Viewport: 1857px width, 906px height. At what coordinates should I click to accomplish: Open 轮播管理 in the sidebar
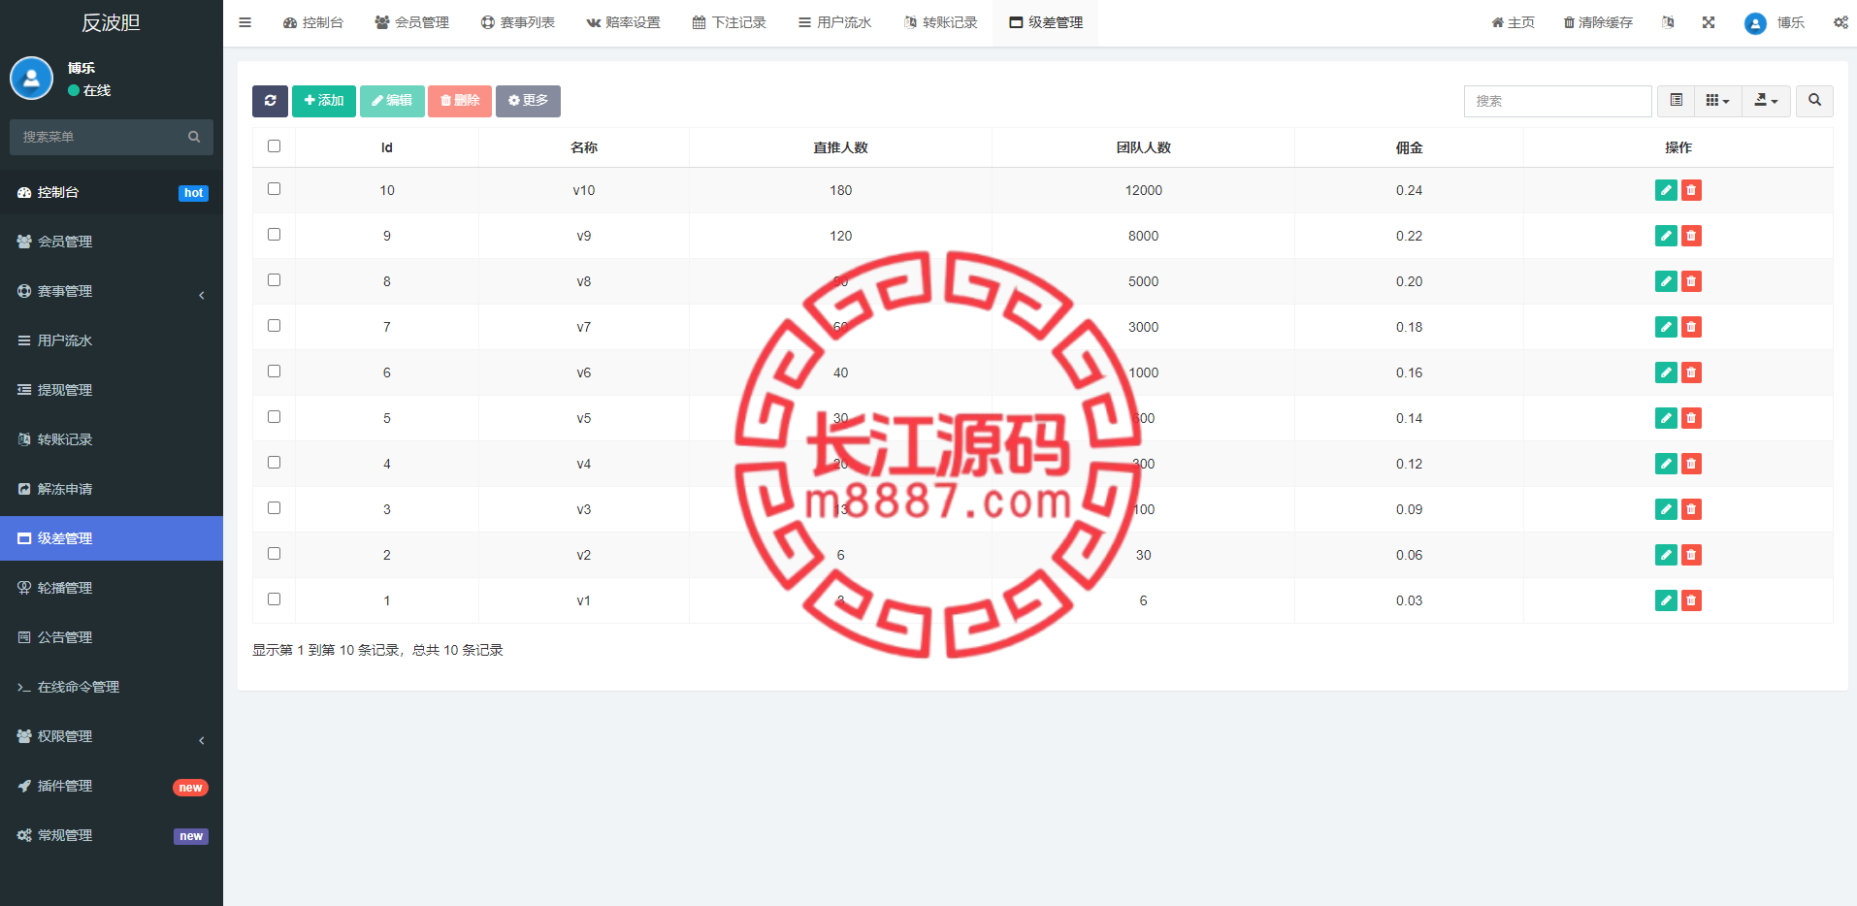(x=112, y=588)
